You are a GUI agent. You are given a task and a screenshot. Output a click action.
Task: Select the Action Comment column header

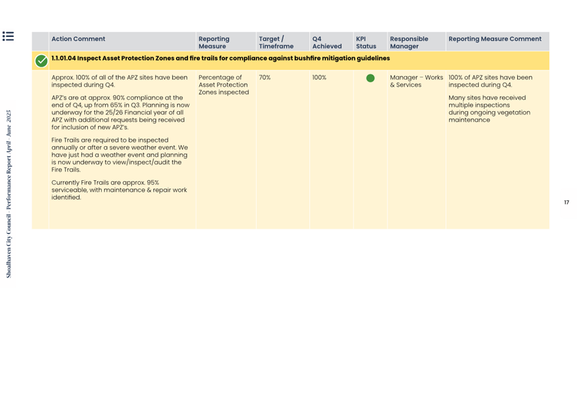78,39
